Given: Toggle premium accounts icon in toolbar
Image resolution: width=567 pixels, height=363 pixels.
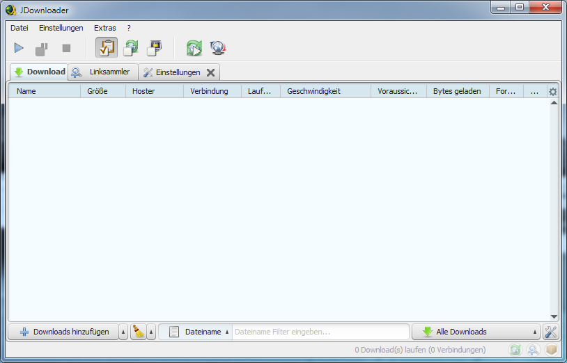Looking at the screenshot, I should point(155,48).
